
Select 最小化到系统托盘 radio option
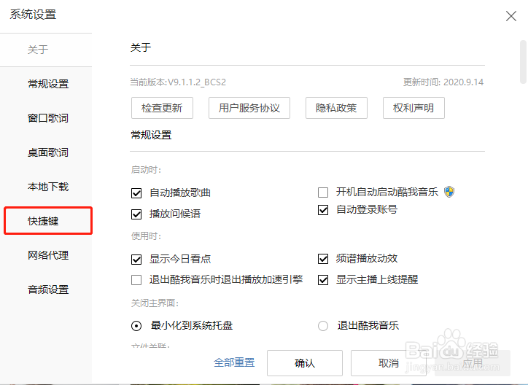point(136,326)
